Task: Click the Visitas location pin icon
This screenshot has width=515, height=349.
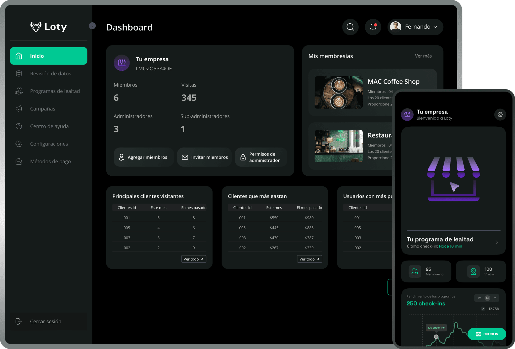Action: pos(474,271)
